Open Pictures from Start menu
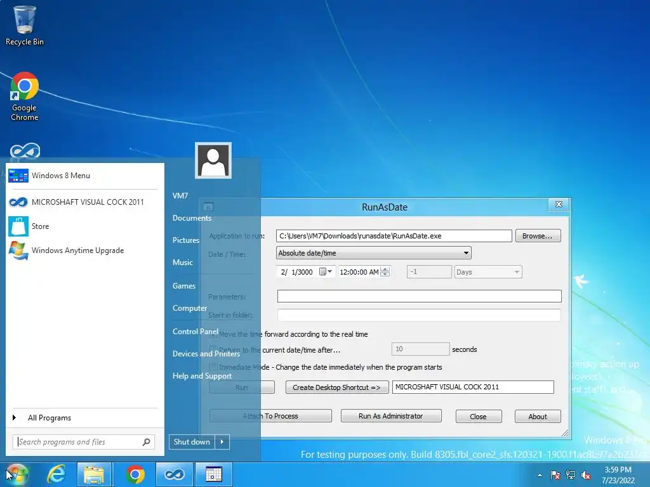Viewport: 650px width, 487px height. point(186,240)
